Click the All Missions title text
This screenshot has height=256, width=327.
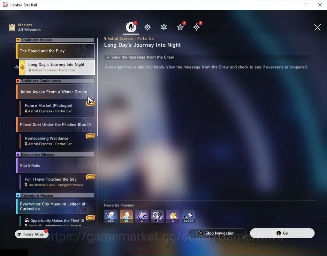(x=29, y=30)
